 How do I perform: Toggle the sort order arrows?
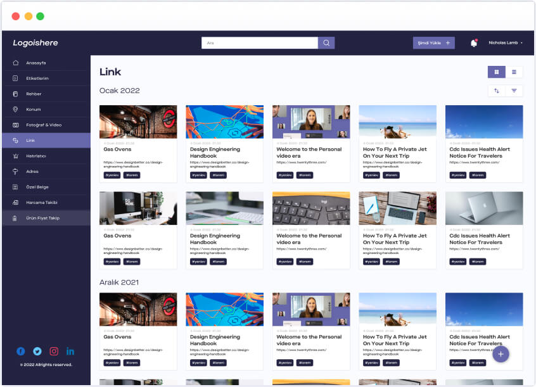tap(496, 91)
